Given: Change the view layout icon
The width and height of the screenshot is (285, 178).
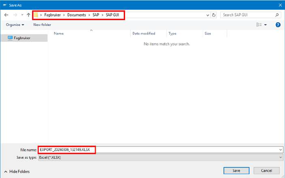Looking at the screenshot, I should pos(259,25).
